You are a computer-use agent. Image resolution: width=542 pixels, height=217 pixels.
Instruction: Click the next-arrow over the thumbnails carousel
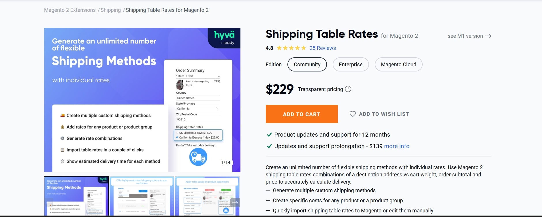coord(235,202)
